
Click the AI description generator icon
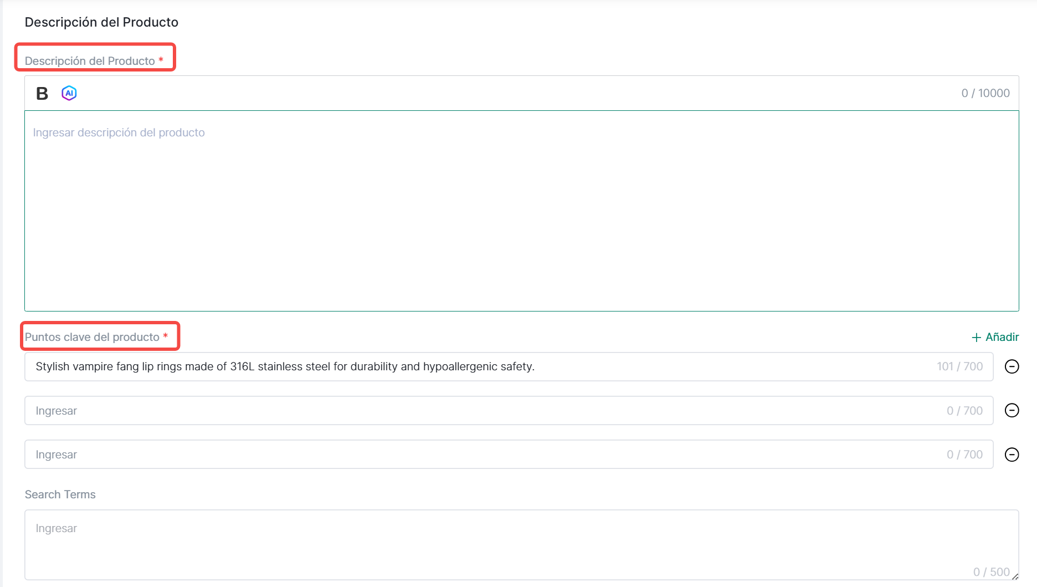pos(69,93)
